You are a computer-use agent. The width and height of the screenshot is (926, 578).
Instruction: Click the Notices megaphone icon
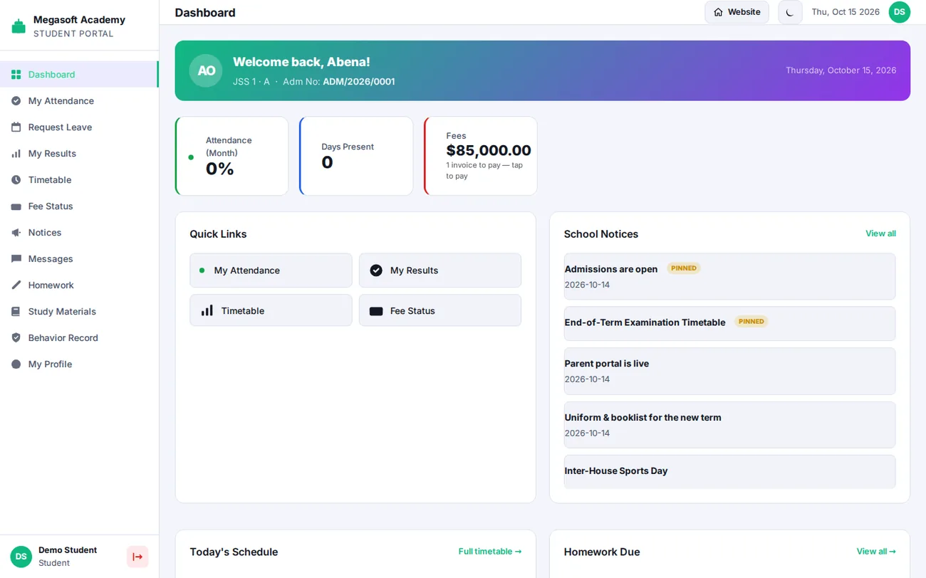click(x=16, y=233)
